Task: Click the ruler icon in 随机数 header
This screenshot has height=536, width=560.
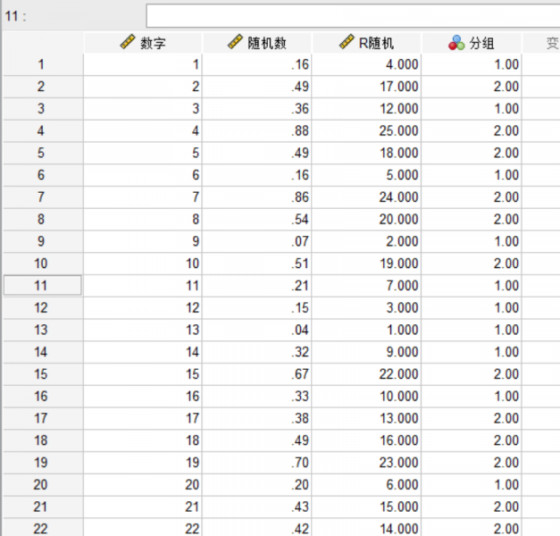Action: pyautogui.click(x=235, y=42)
